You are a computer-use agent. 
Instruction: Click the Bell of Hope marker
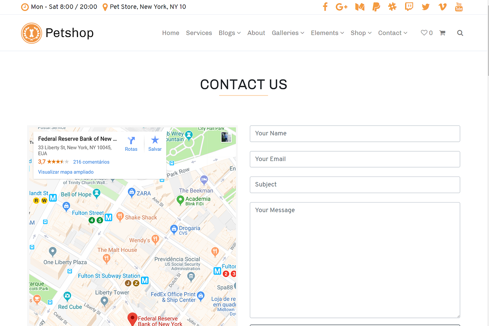[x=97, y=193]
